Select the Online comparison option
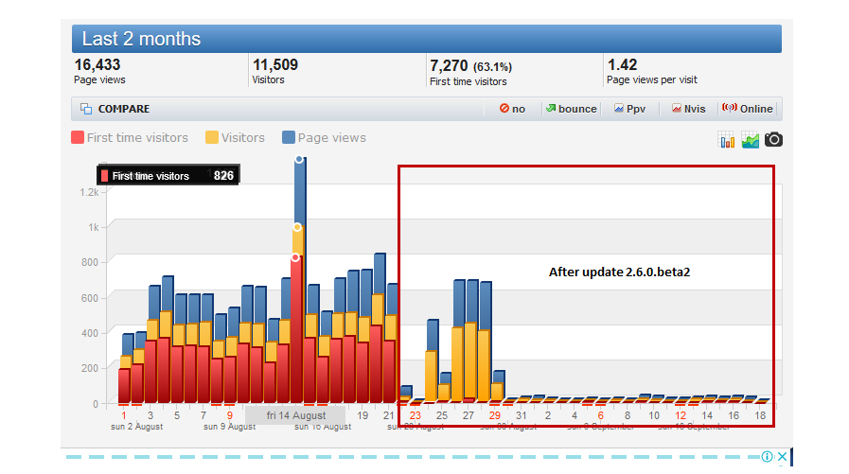Image resolution: width=849 pixels, height=474 pixels. coord(747,109)
